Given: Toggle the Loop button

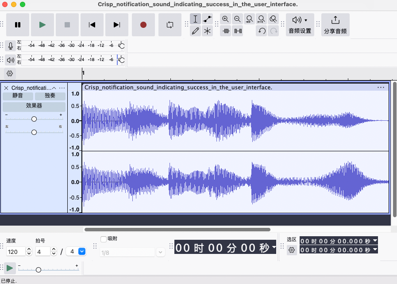Looking at the screenshot, I should [170, 25].
